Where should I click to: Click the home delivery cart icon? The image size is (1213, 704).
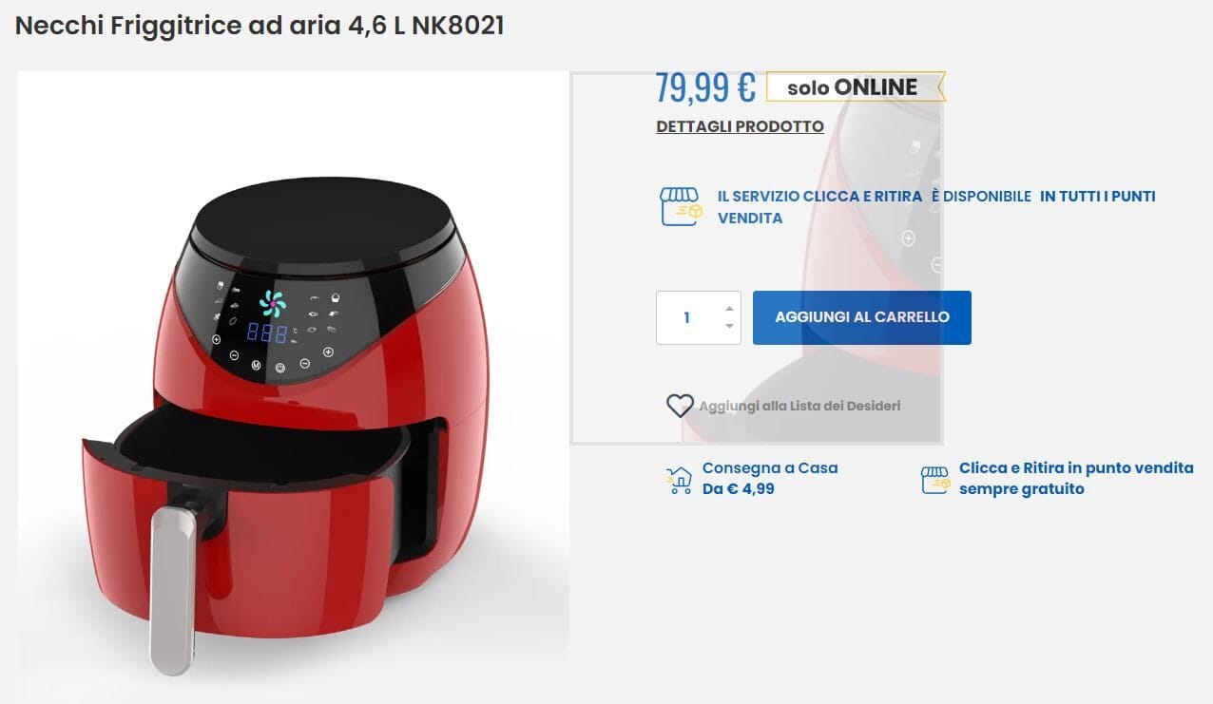point(679,480)
